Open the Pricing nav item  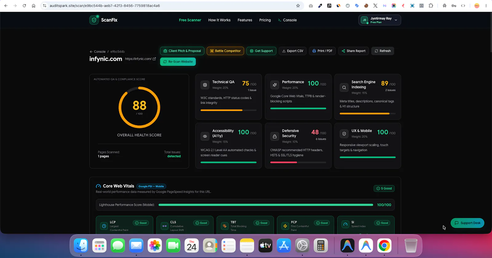point(265,20)
